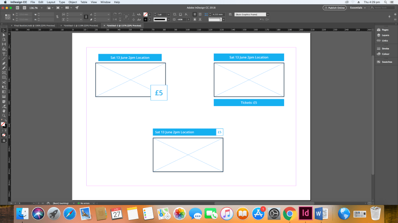Open the Layers panel
This screenshot has width=398, height=223.
click(383, 35)
